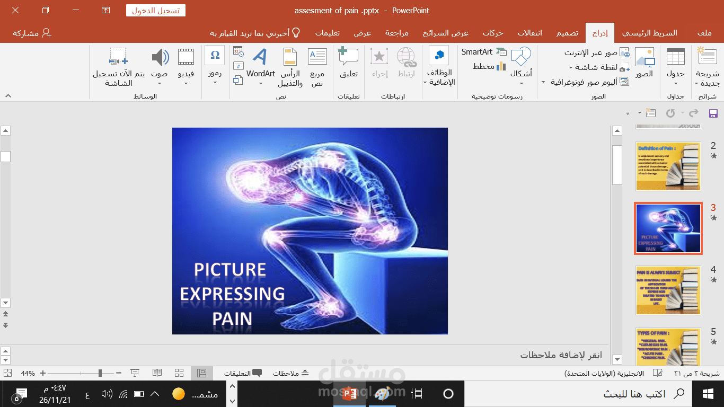
Task: Open the عرض view tab
Action: (363, 33)
